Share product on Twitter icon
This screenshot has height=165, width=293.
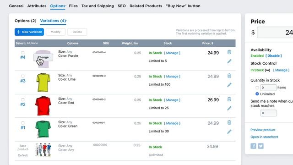pyautogui.click(x=260, y=146)
